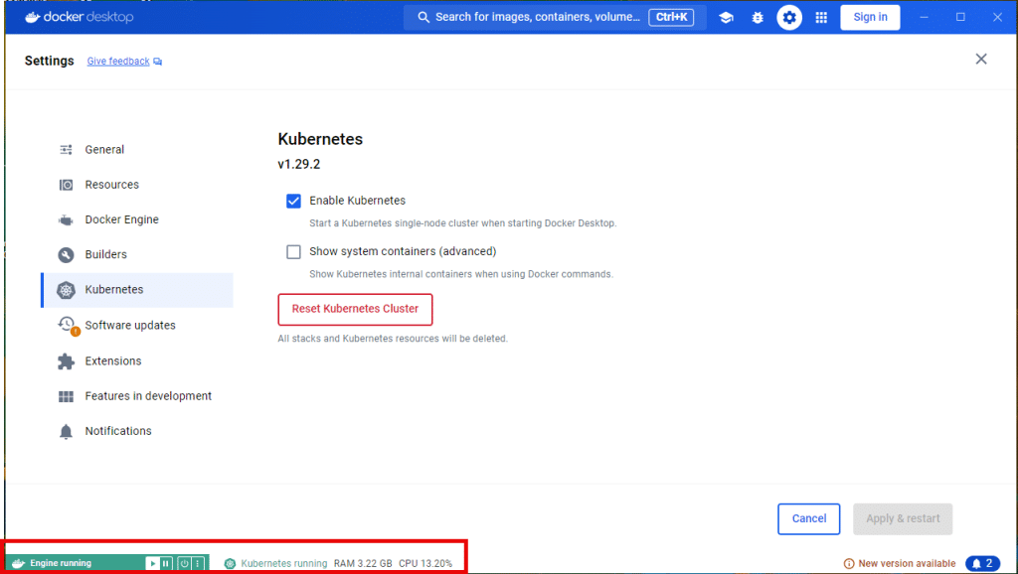Click the Kubernetes running status icon
This screenshot has height=574, width=1018.
coord(230,564)
